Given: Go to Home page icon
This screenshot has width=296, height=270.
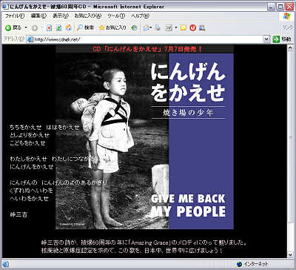Looking at the screenshot, I should point(68,28).
